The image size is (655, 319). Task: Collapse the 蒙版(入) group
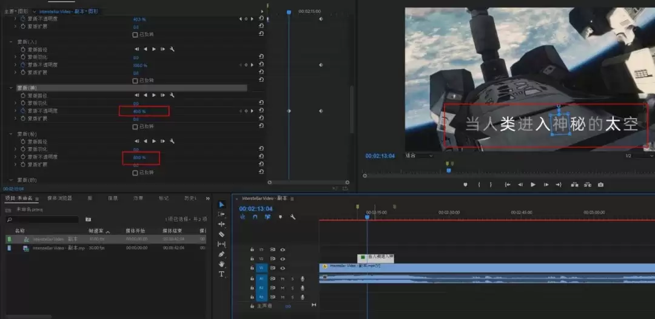click(x=11, y=42)
